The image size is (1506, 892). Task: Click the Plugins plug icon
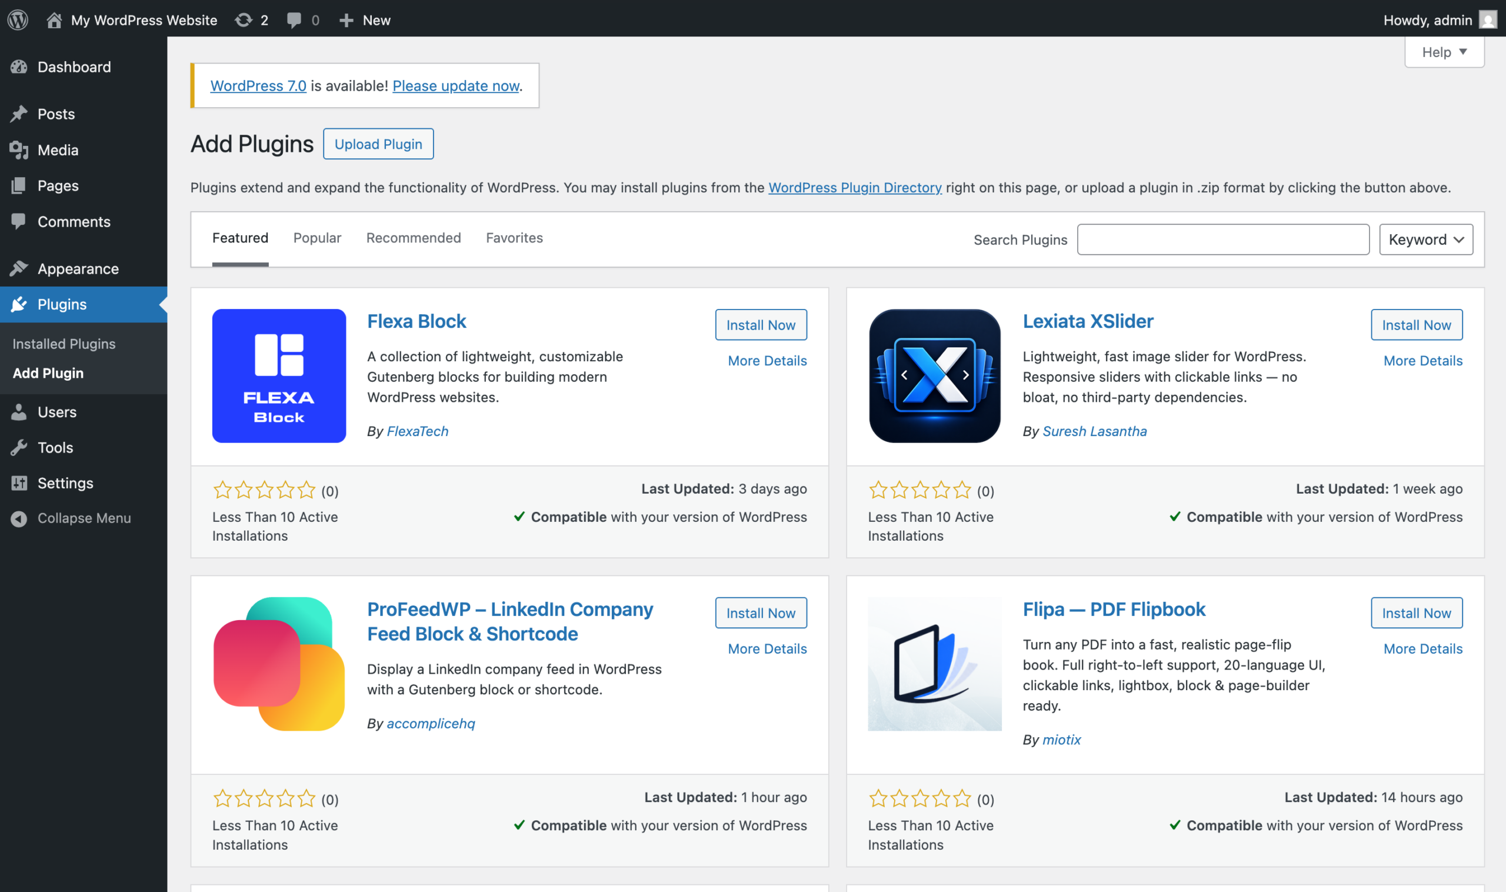coord(19,304)
